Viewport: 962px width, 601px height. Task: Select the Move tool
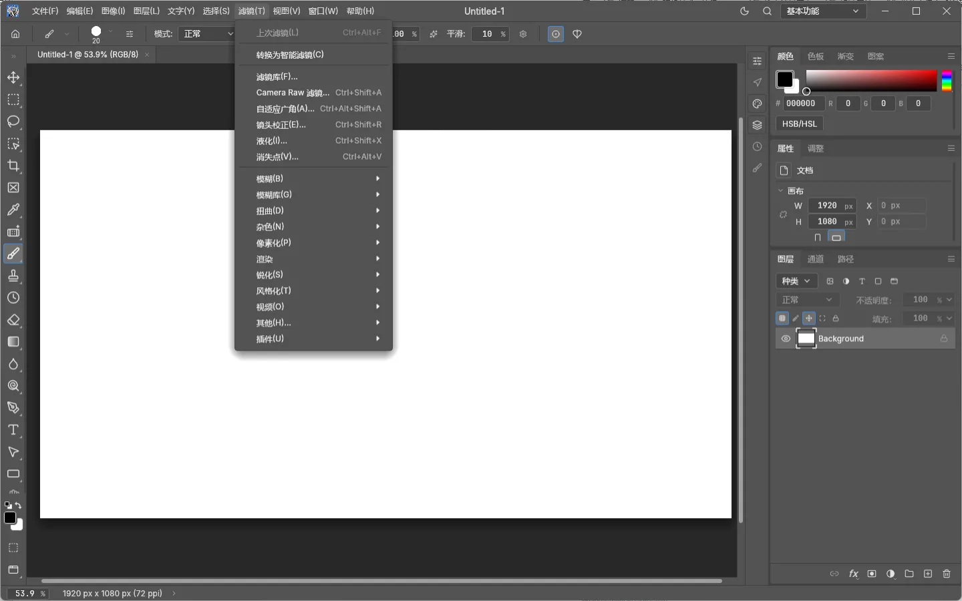[x=13, y=77]
